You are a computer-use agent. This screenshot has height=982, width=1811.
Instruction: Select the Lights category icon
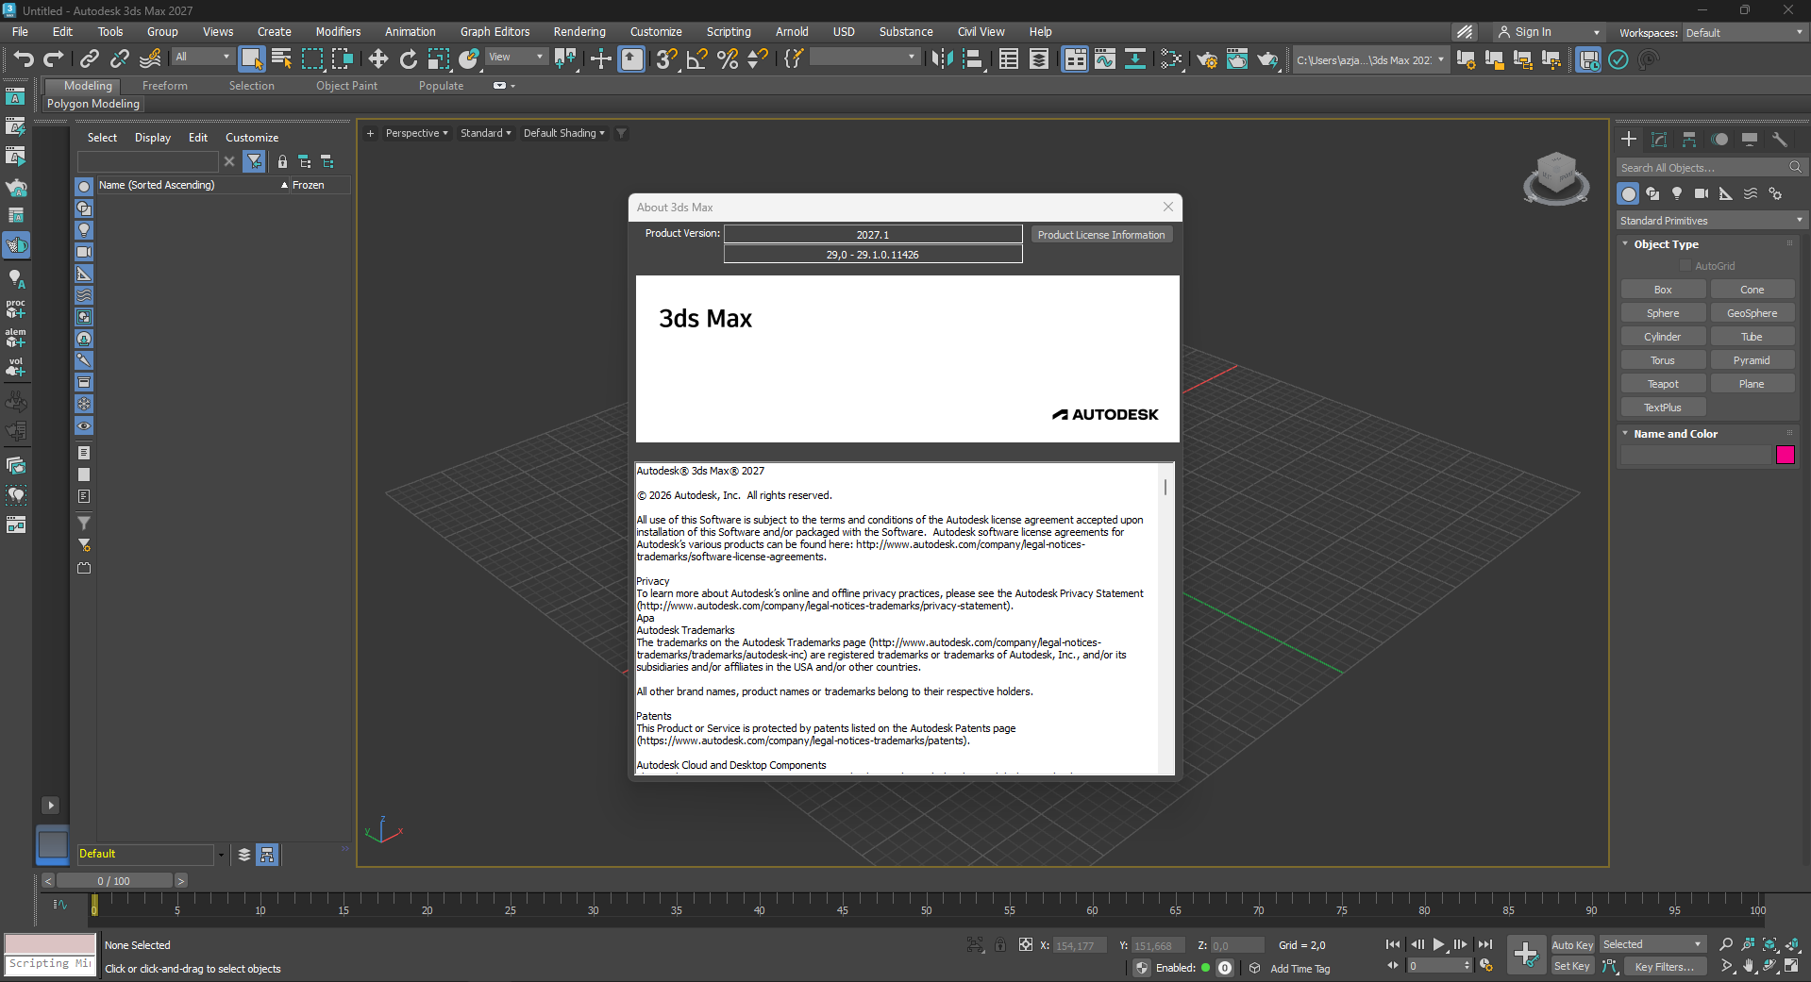click(1677, 193)
